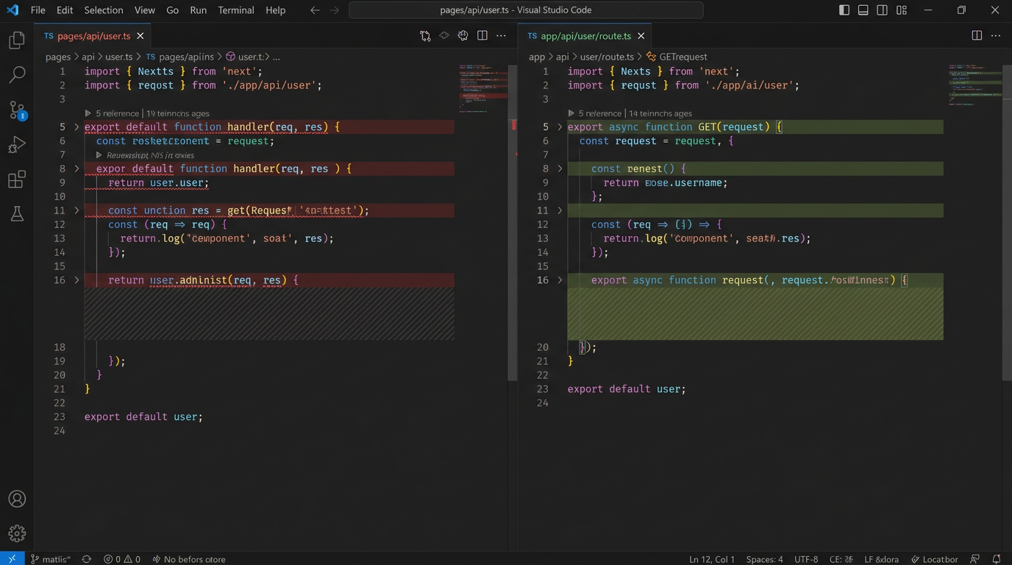
Task: Click 'pages' in left breadcrumb
Action: point(58,57)
